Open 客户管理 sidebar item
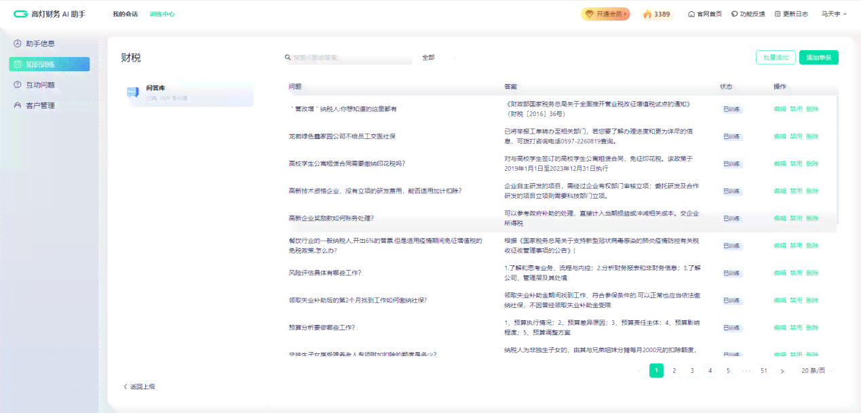The image size is (861, 413). pos(49,105)
